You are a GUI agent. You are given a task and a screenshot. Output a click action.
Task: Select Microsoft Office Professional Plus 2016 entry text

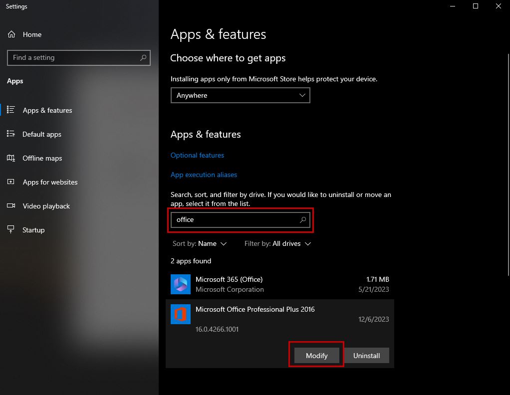[255, 309]
